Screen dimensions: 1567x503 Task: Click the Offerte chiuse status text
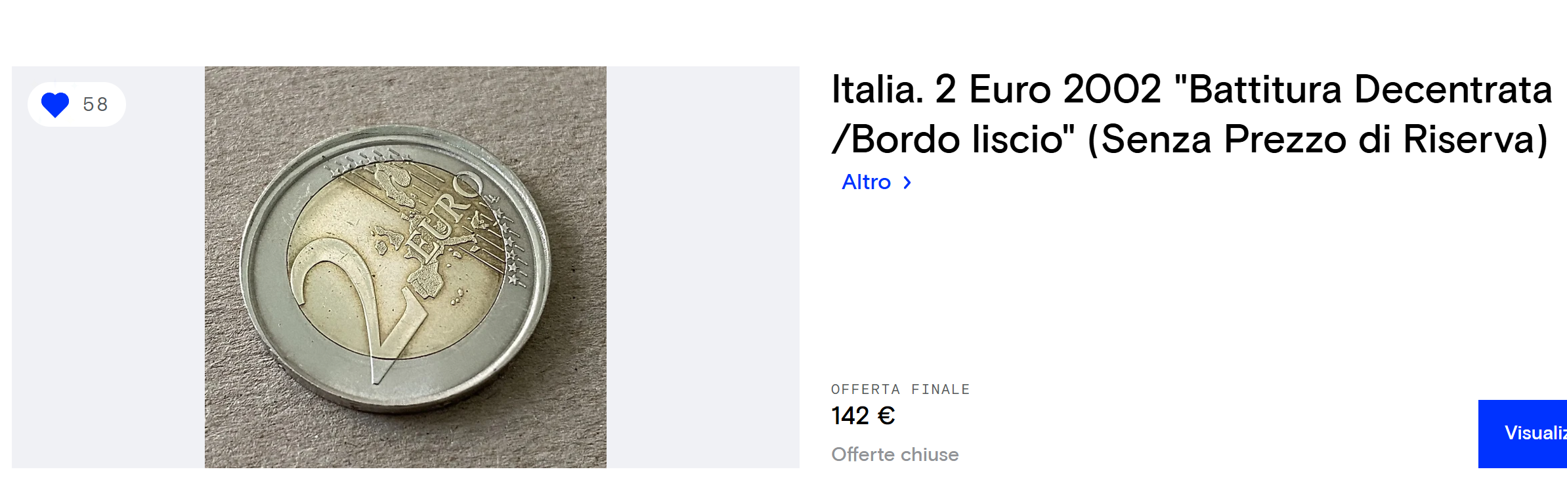click(895, 454)
